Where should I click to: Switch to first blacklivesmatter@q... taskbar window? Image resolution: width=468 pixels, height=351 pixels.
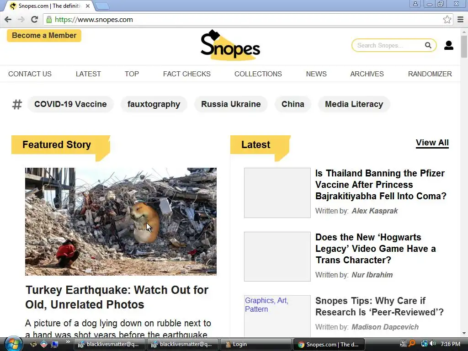point(110,344)
